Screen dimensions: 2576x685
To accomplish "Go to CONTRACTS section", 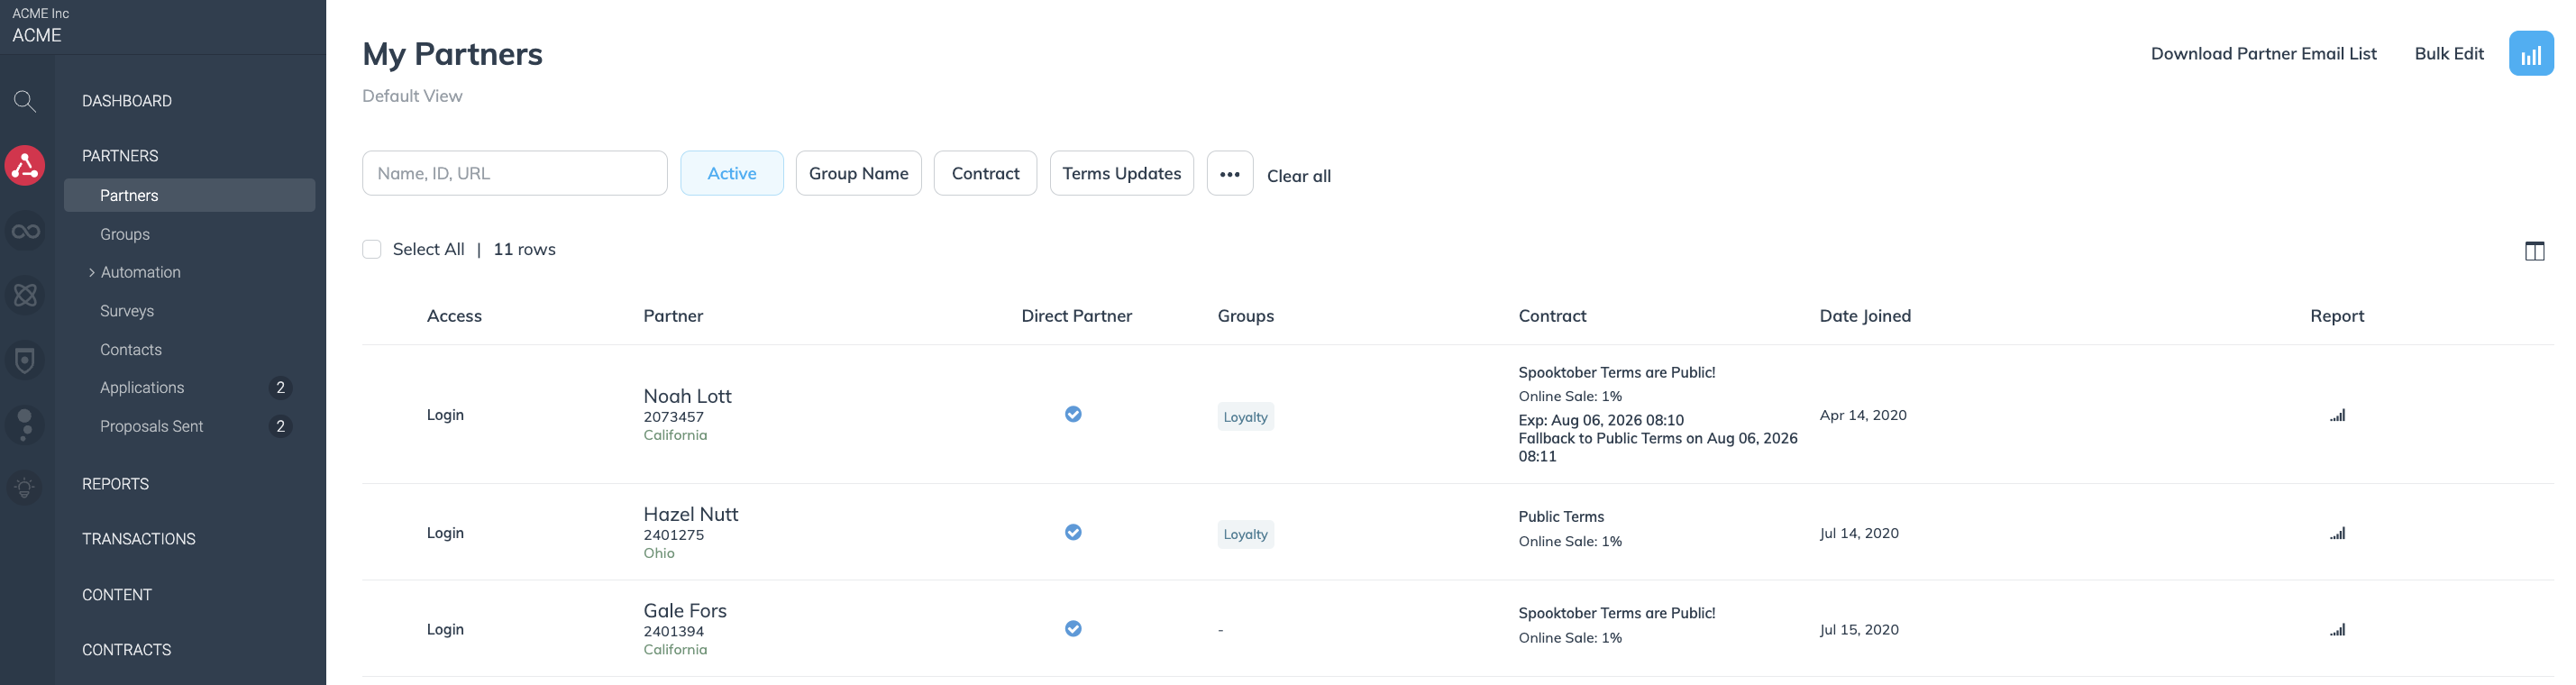I will click(x=126, y=650).
